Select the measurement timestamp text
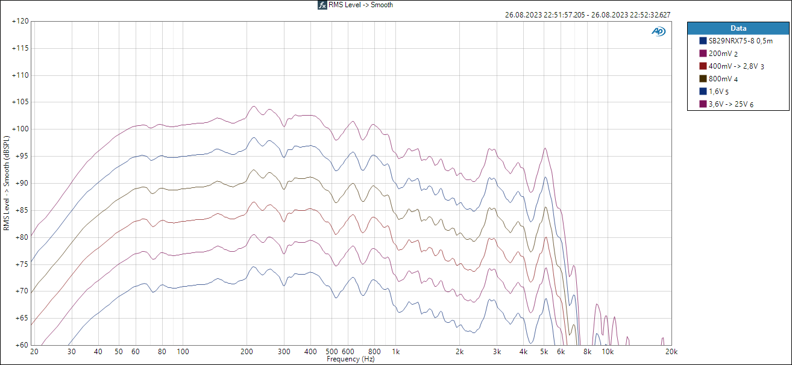This screenshot has height=365, width=792. click(x=588, y=16)
